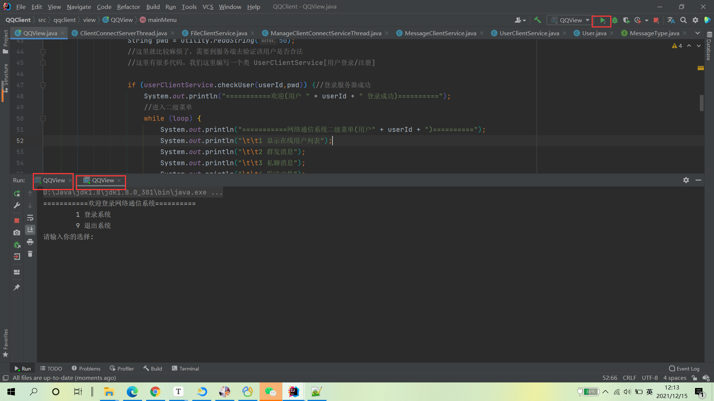Toggle the Structure side panel
The height and width of the screenshot is (401, 714).
tap(5, 78)
